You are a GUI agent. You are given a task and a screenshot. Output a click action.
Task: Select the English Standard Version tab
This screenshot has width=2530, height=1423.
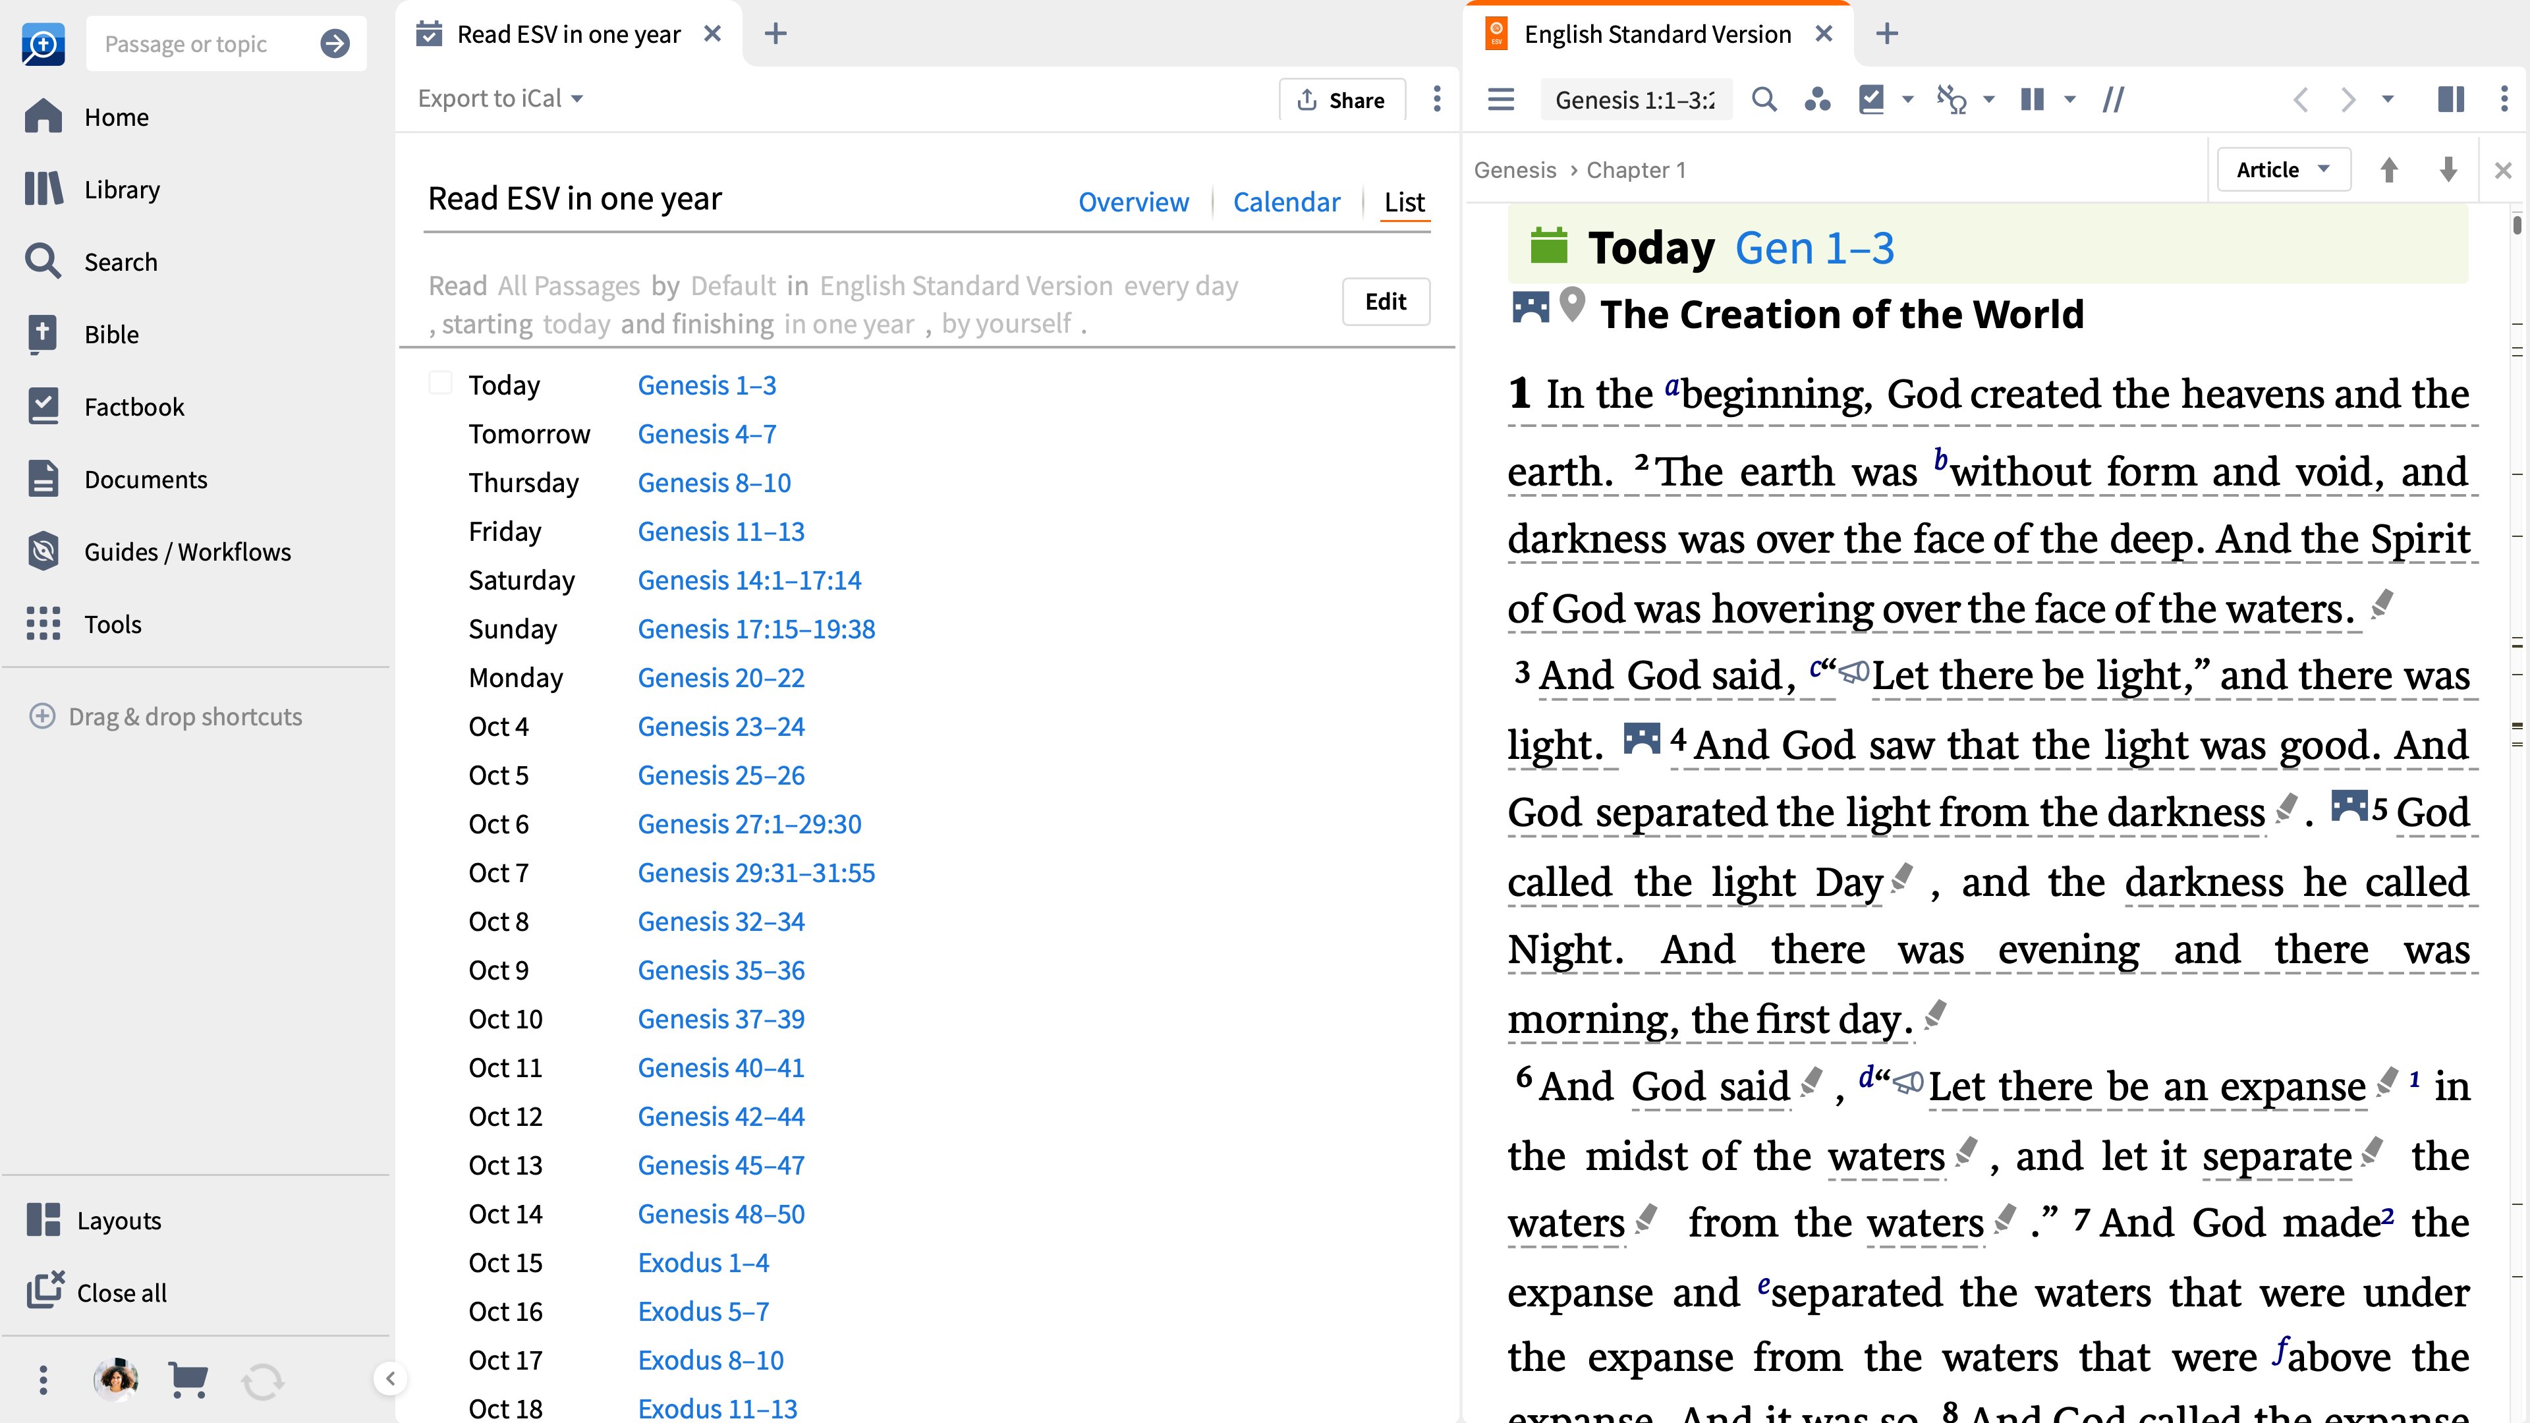click(1658, 34)
